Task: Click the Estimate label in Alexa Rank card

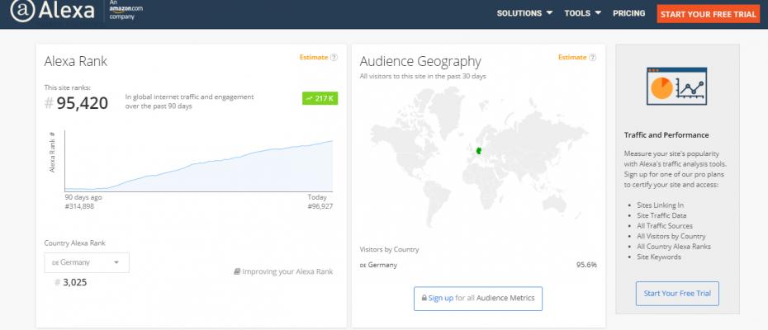Action: (x=314, y=57)
